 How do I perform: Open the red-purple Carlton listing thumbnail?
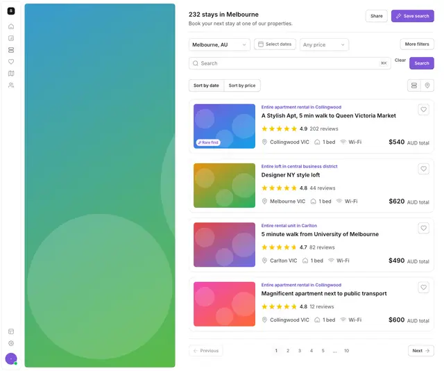[224, 245]
